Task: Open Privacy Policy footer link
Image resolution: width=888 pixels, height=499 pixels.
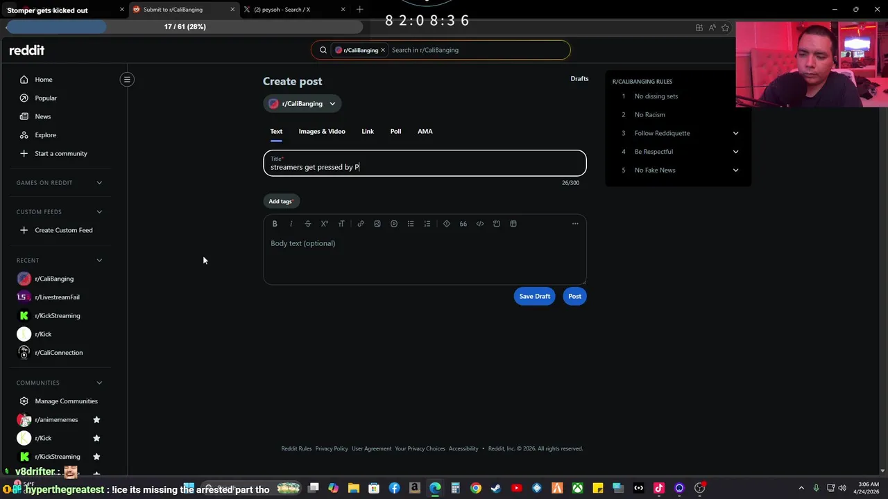Action: pyautogui.click(x=332, y=448)
